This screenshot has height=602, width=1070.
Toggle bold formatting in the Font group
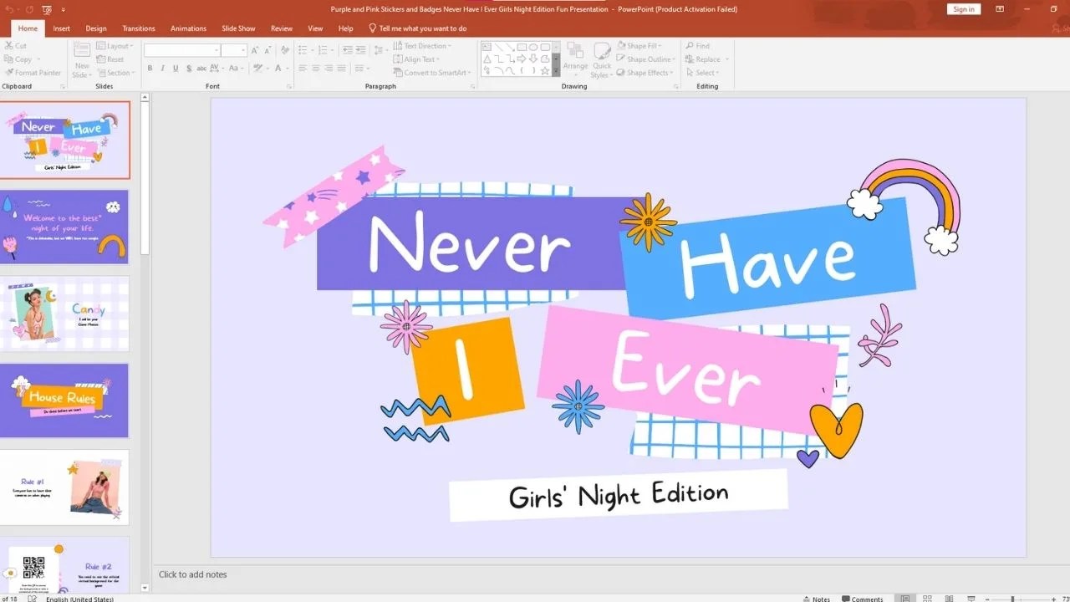pyautogui.click(x=150, y=69)
